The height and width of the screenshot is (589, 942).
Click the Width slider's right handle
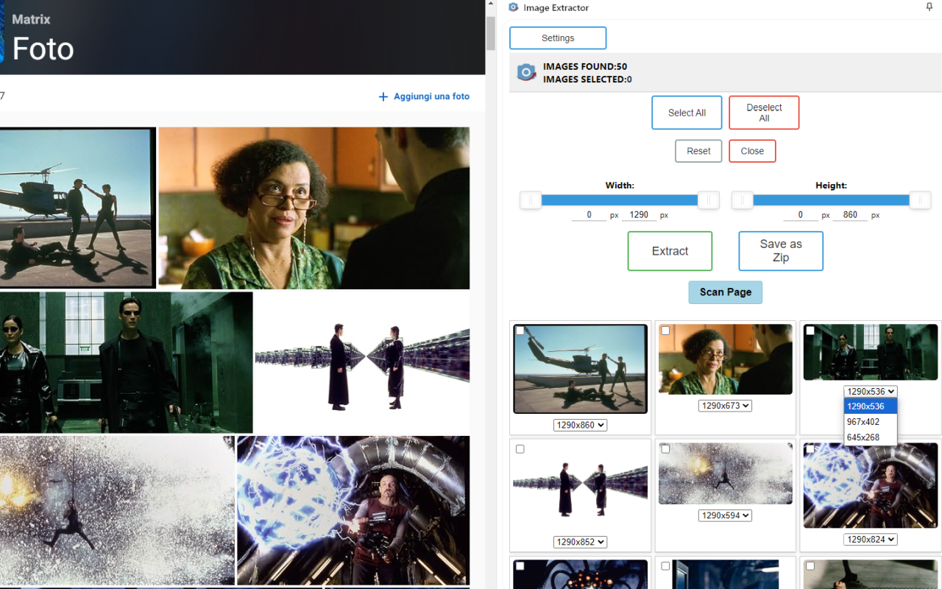709,200
